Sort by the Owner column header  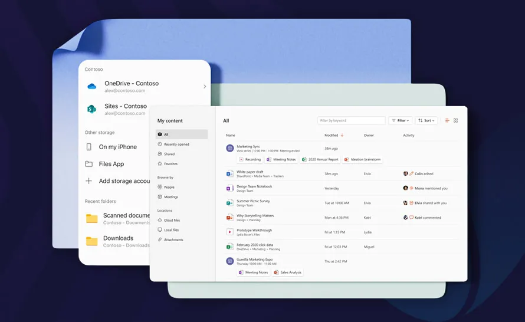369,135
